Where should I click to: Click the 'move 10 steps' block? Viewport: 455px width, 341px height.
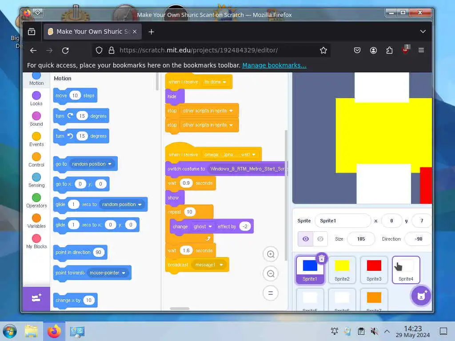pyautogui.click(x=75, y=96)
